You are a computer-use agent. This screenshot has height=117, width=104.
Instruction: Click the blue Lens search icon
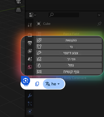26,81
